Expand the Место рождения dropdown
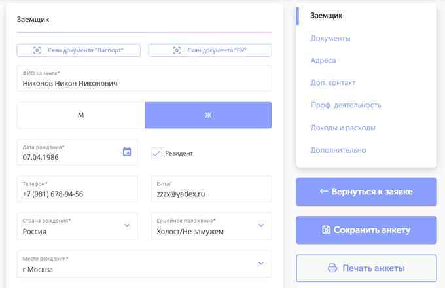The height and width of the screenshot is (288, 445). pyautogui.click(x=260, y=264)
